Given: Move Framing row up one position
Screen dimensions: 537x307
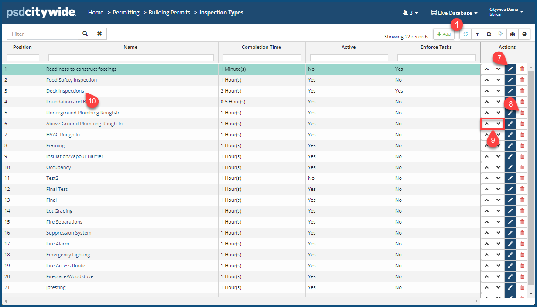Looking at the screenshot, I should 486,145.
